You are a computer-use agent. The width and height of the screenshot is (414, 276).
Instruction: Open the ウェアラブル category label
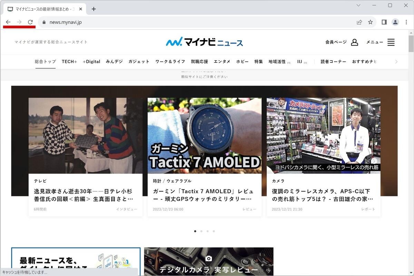coord(179,181)
